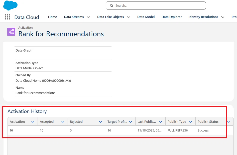
Task: Click the FULL REFRESH cell
Action: tap(178, 130)
